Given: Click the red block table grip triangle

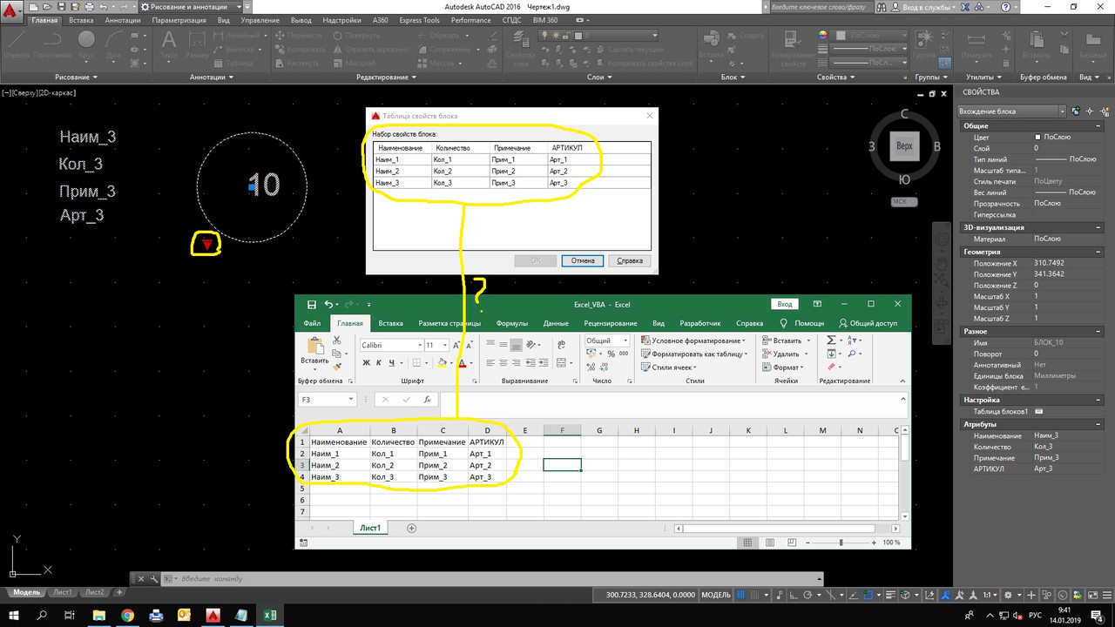Looking at the screenshot, I should tap(206, 245).
